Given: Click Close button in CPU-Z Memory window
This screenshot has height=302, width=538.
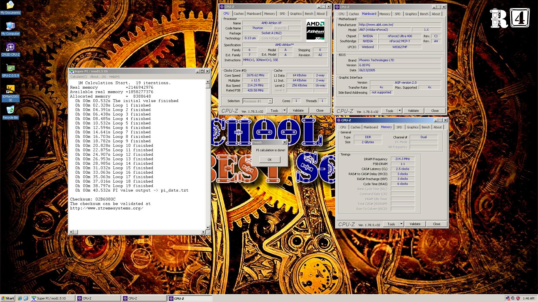Looking at the screenshot, I should click(437, 224).
